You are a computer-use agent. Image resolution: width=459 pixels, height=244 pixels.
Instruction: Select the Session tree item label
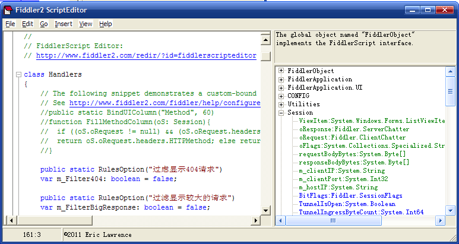(x=300, y=113)
